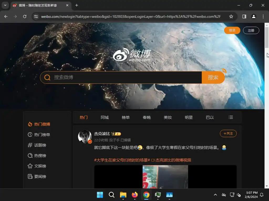Open the 热搜榜 list
The height and width of the screenshot is (201, 269).
pos(37,155)
